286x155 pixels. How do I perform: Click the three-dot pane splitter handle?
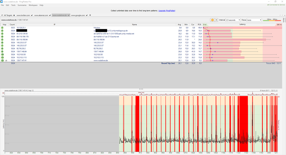(141, 89)
